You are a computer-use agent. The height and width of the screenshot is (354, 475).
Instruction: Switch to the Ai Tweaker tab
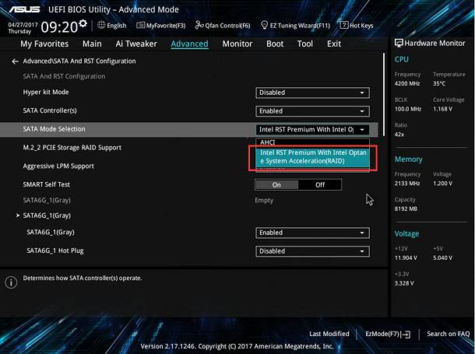pos(136,44)
